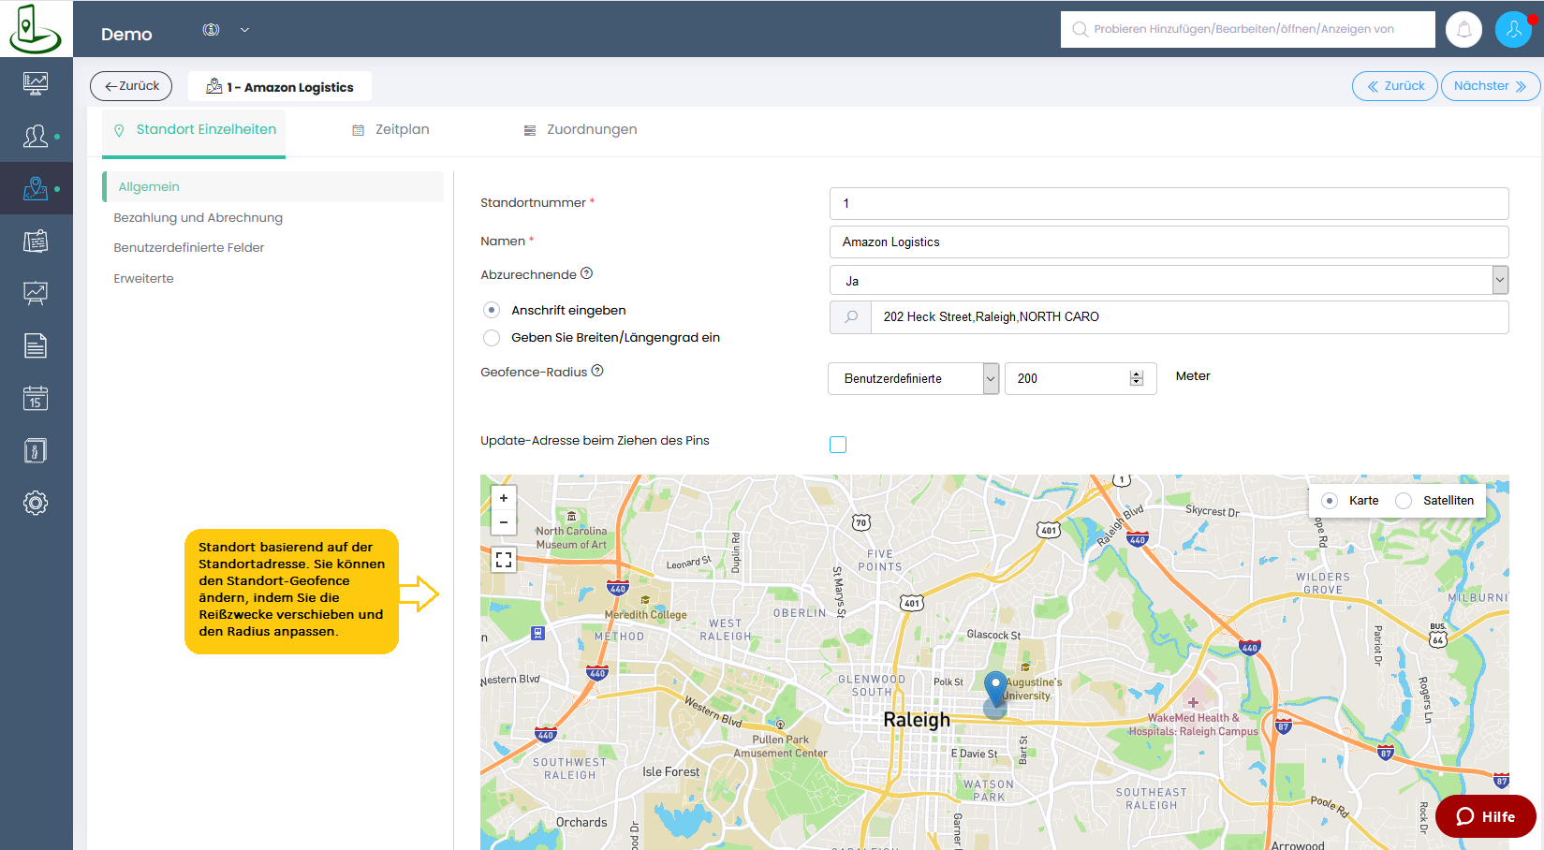Enable 'Update-Adresse beim Ziehen des Pins' checkbox
The image size is (1544, 850).
pyautogui.click(x=838, y=445)
